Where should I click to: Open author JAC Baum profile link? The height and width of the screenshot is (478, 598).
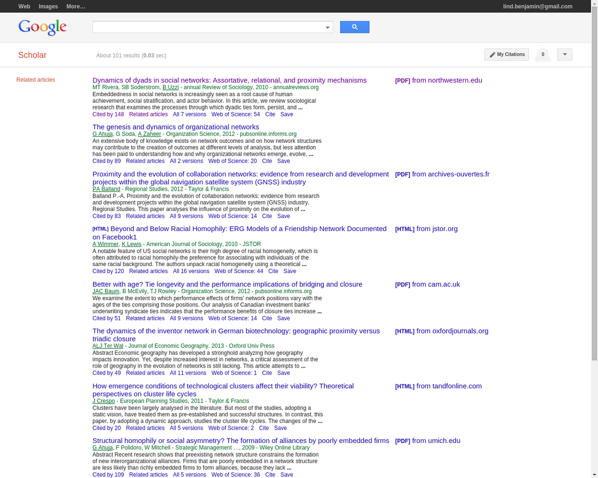pyautogui.click(x=106, y=291)
